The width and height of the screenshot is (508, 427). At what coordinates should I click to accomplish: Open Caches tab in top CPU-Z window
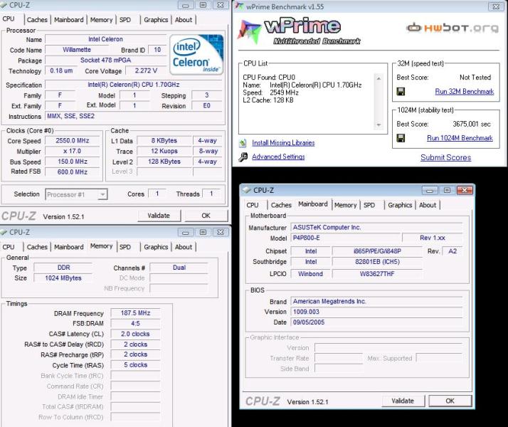[37, 20]
